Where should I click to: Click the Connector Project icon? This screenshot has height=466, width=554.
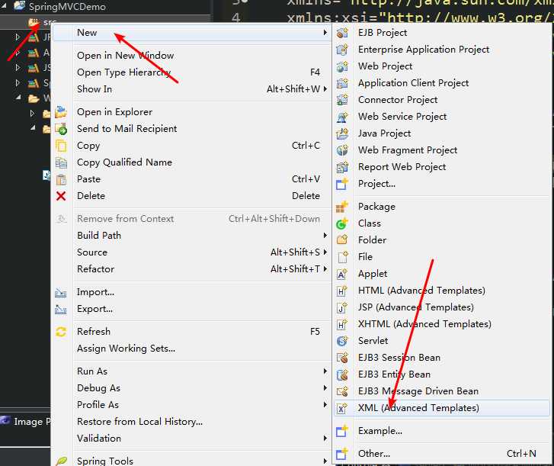342,100
